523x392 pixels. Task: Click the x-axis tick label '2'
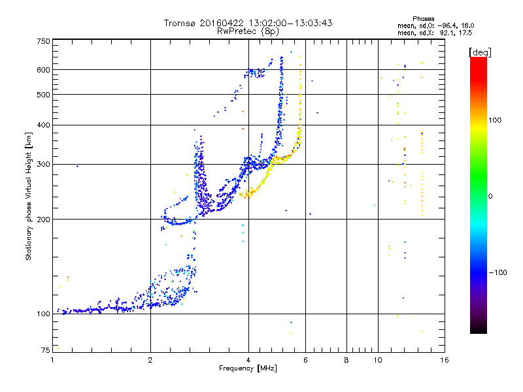click(150, 360)
